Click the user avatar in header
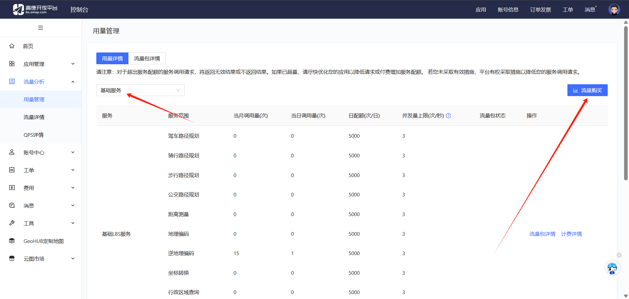 coord(614,10)
